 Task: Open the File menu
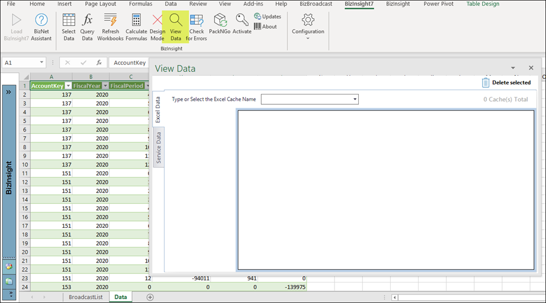point(11,4)
